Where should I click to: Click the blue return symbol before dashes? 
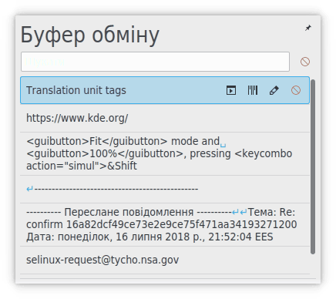(30, 190)
